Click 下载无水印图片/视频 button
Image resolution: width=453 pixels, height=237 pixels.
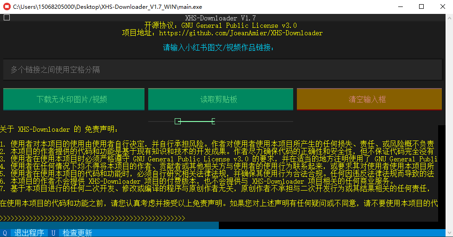72,99
